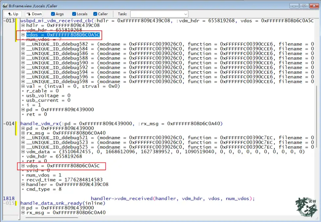Expand the val struct variable
Viewport: 321px width, 222px height.
(23, 86)
